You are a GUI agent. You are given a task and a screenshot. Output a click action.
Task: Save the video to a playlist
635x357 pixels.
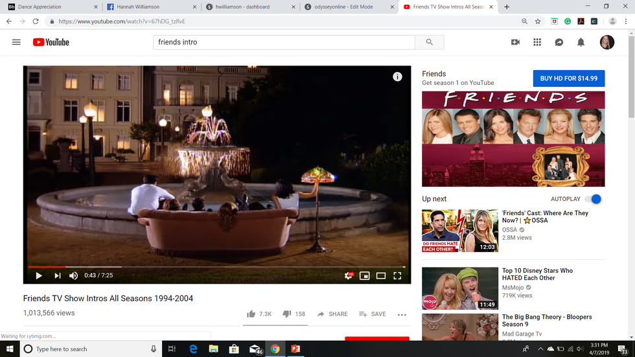click(x=373, y=314)
